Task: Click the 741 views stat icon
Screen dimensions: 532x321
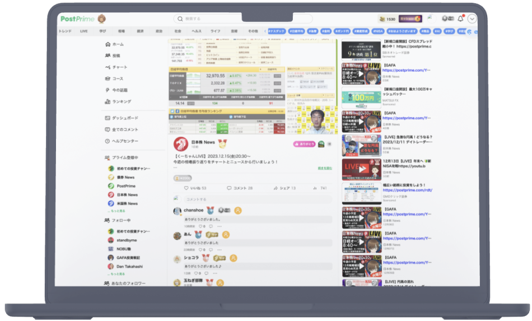Action: click(315, 188)
